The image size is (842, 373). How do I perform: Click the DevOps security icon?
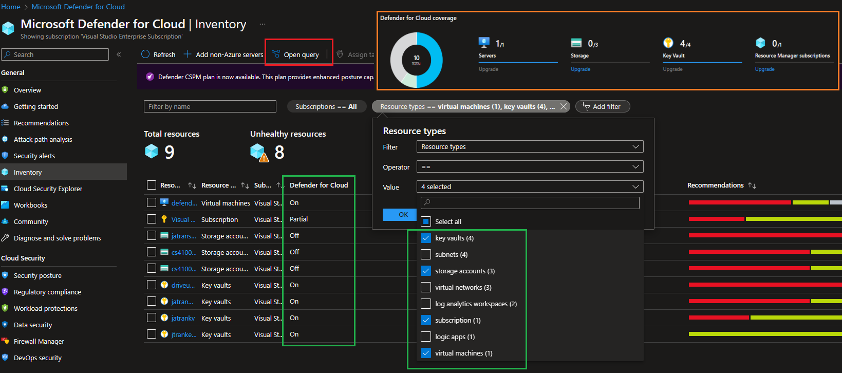(5, 358)
